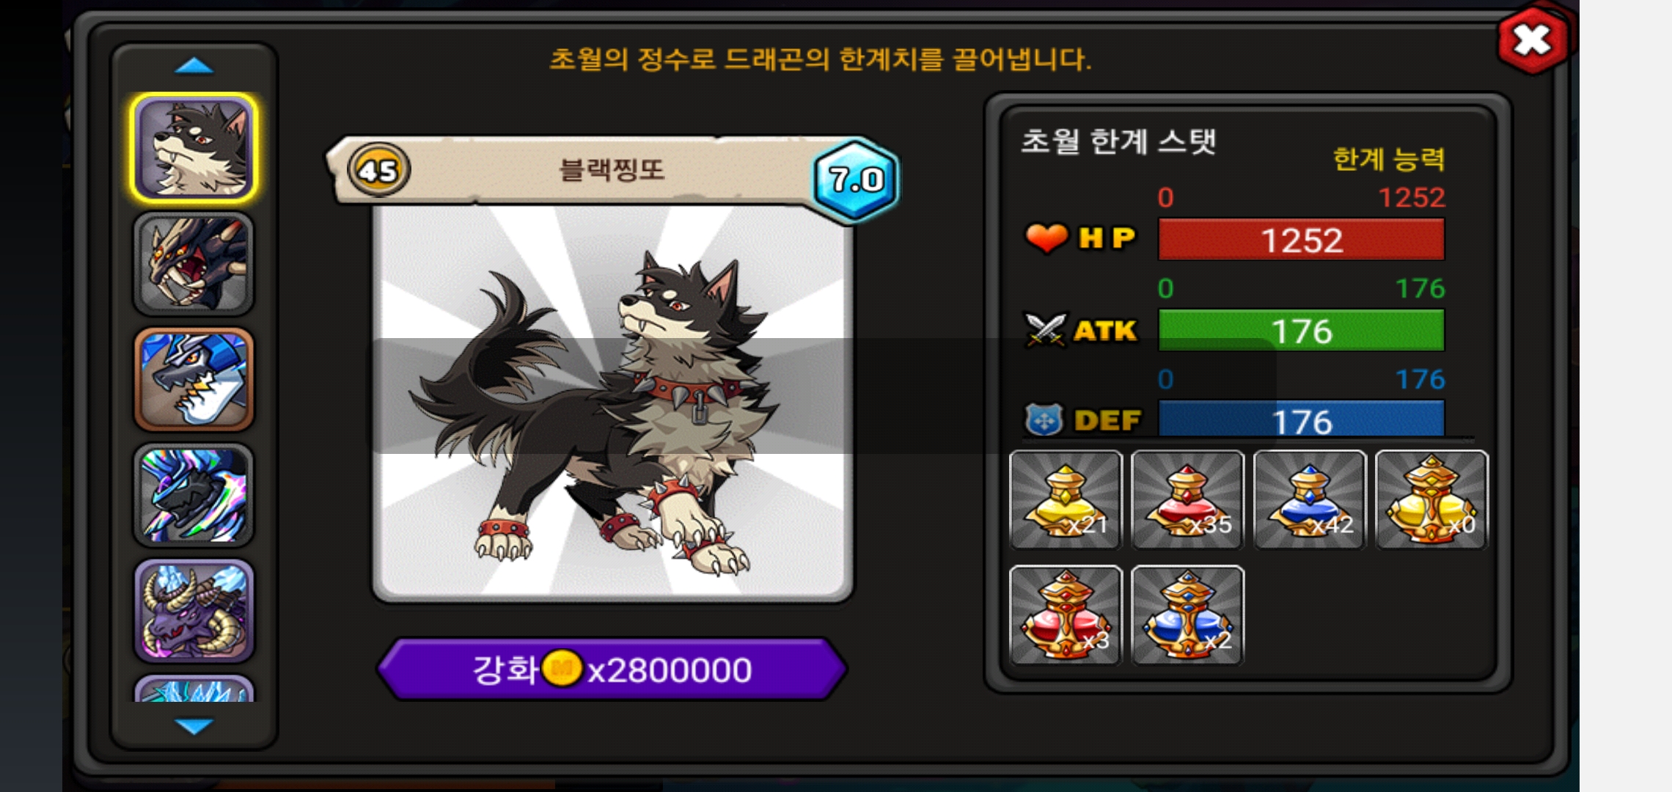Image resolution: width=1672 pixels, height=792 pixels.
Task: Select the red essence potion x35
Action: click(x=1187, y=499)
